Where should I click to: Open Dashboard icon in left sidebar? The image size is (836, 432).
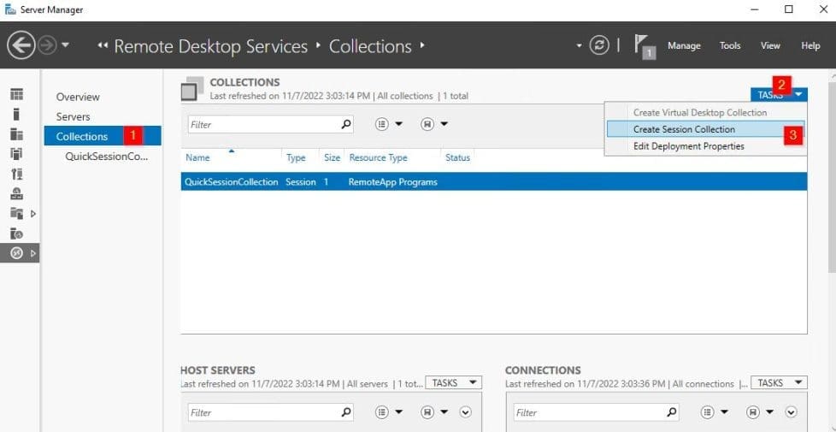coord(16,94)
